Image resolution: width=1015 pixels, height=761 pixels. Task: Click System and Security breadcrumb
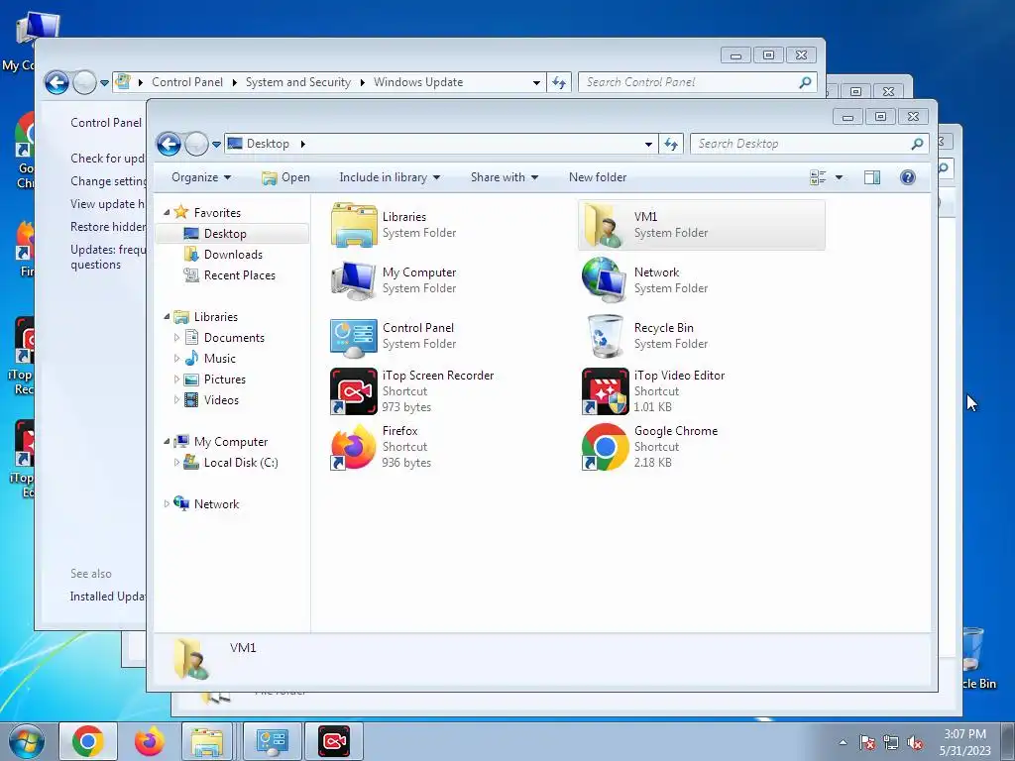tap(297, 82)
